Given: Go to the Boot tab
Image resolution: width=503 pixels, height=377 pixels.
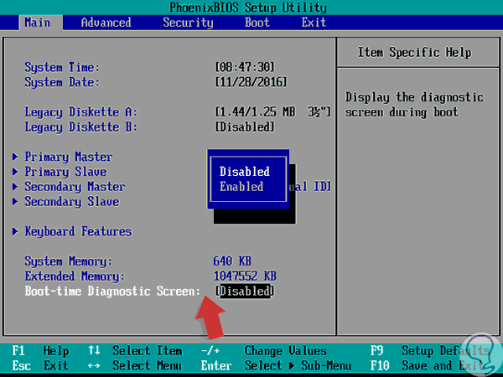Looking at the screenshot, I should point(257,23).
